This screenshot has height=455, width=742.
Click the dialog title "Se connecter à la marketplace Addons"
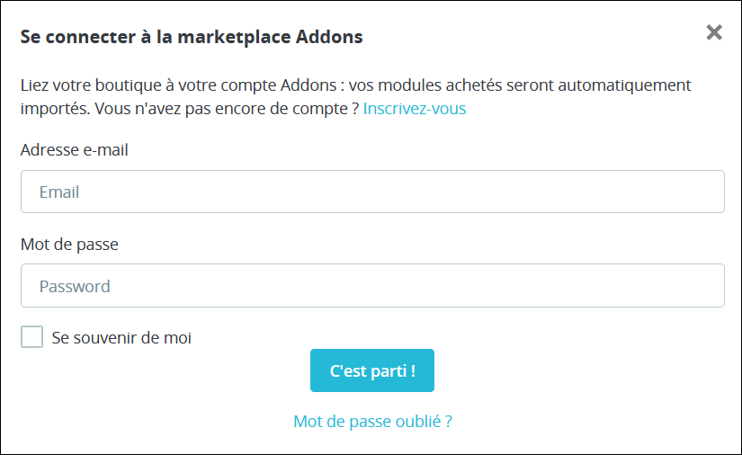click(x=192, y=37)
